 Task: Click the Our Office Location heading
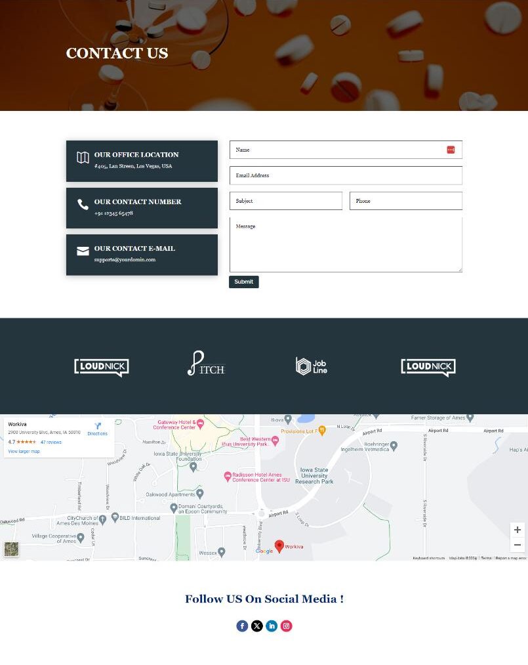[x=136, y=155]
